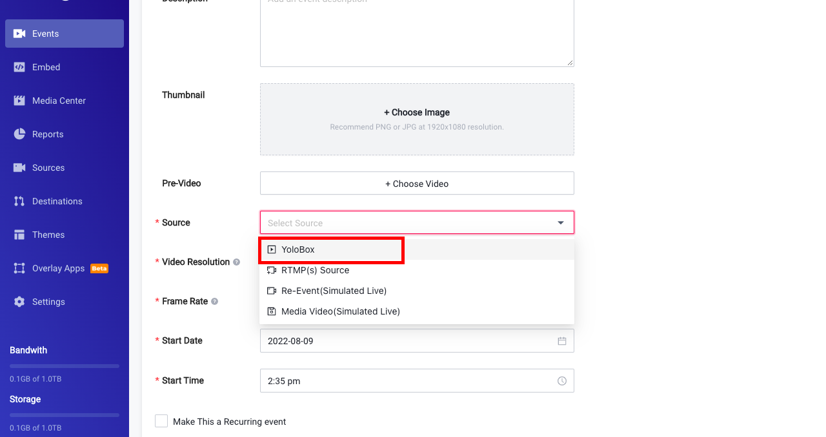This screenshot has height=437, width=826.
Task: Click the Events camera icon in sidebar
Action: (19, 34)
